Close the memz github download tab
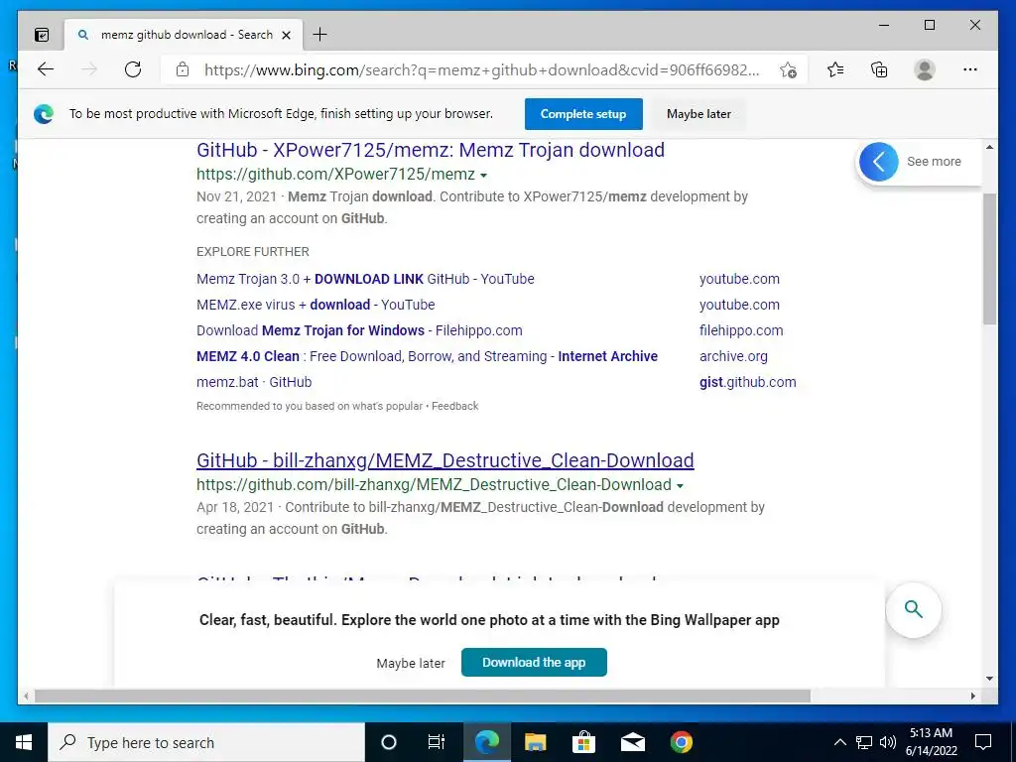The height and width of the screenshot is (762, 1016). pyautogui.click(x=287, y=35)
